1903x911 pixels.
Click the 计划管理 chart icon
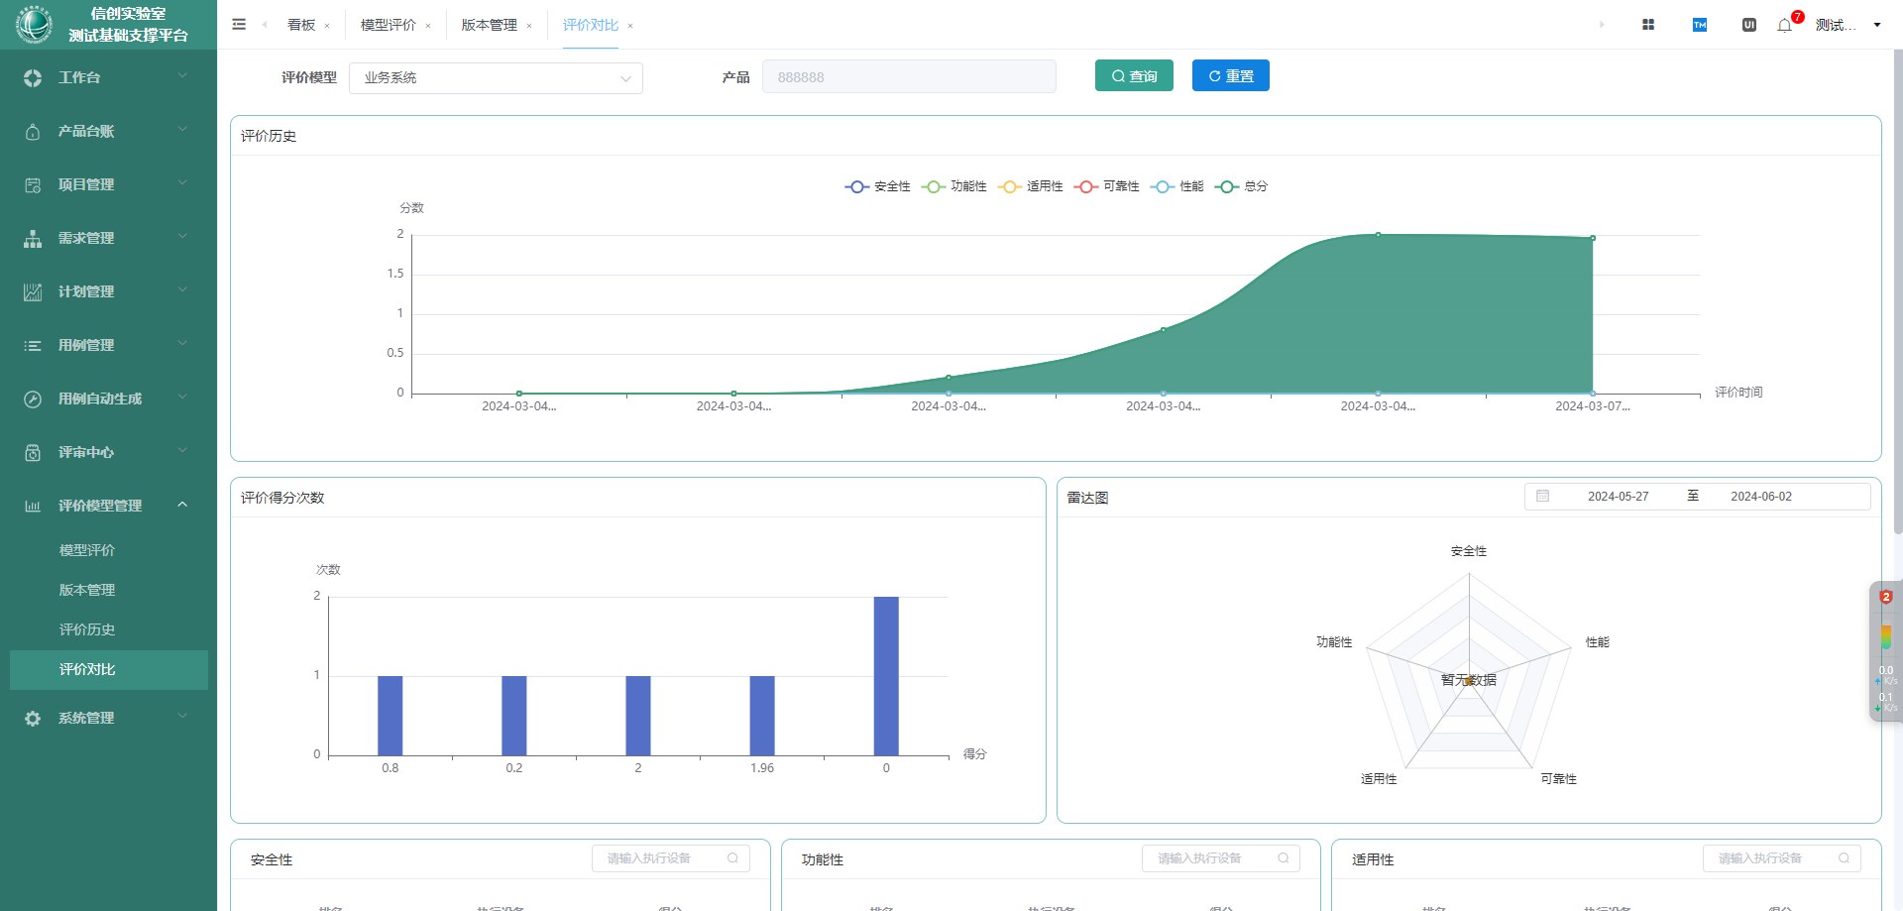click(33, 291)
